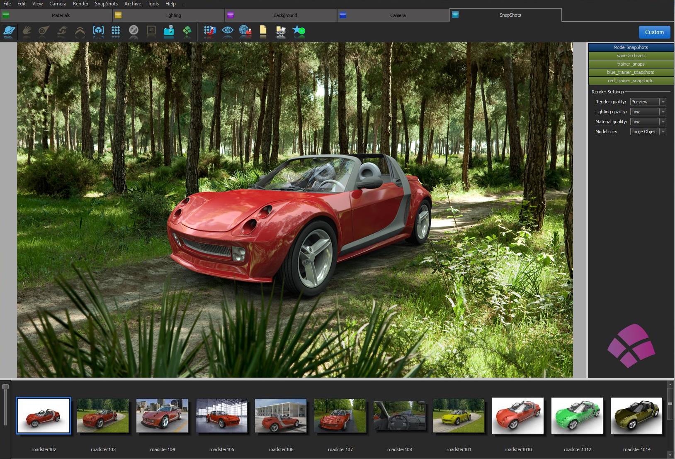Click the printer icon in toolbar
Screen dimensions: 675x459
pos(281,31)
